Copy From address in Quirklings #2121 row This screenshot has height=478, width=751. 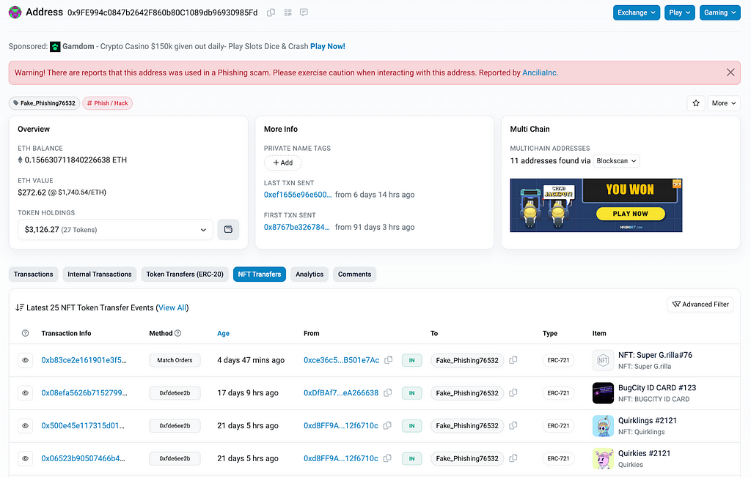coord(387,425)
